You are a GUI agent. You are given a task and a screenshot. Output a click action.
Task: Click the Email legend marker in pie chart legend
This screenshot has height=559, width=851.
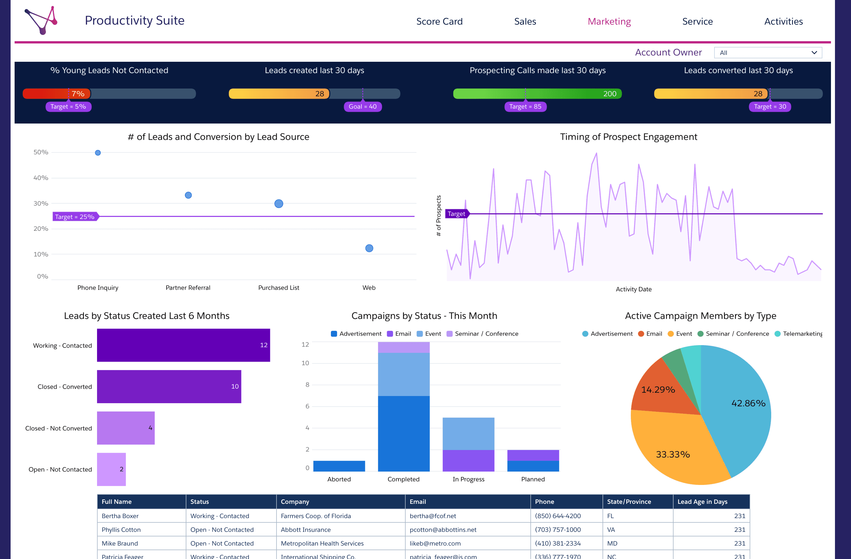641,334
